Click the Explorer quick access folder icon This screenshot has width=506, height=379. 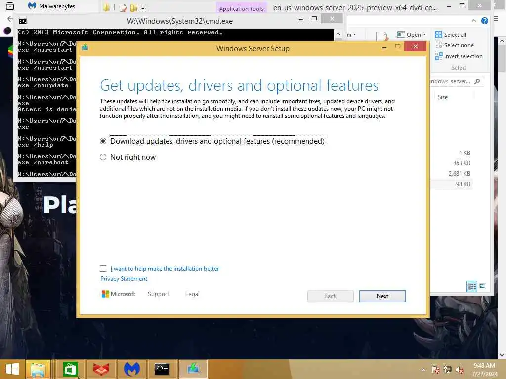pyautogui.click(x=106, y=8)
